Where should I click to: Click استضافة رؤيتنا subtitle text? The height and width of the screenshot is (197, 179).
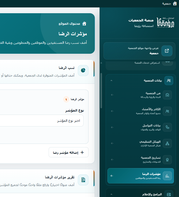(144, 26)
